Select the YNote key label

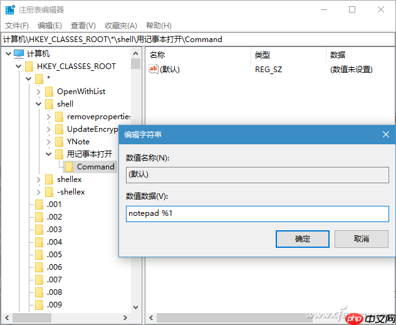point(78,142)
